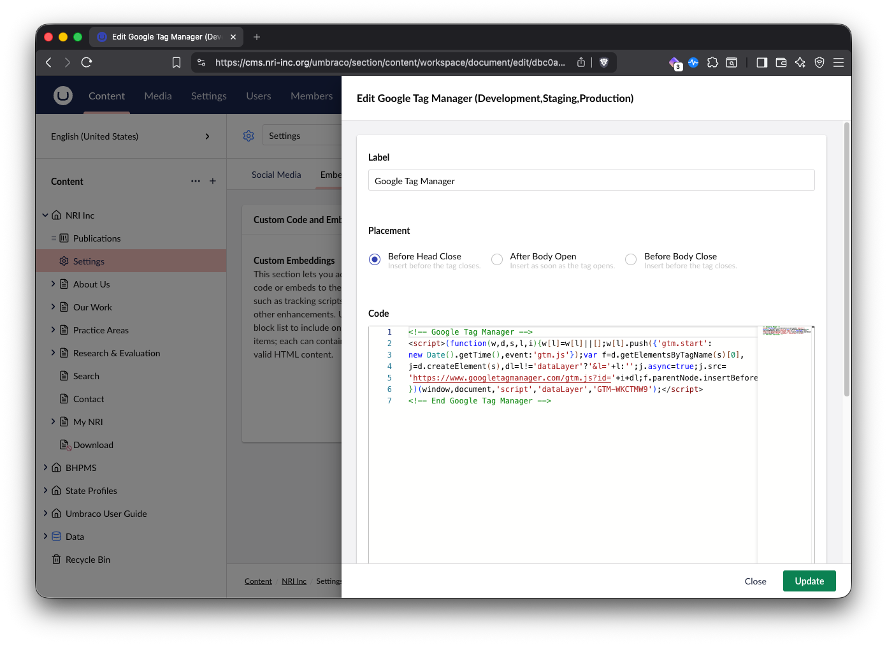Select Before Body Close placement
Image resolution: width=887 pixels, height=645 pixels.
(631, 259)
